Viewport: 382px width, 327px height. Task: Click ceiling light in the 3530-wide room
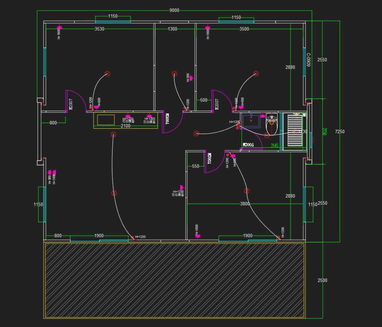click(x=107, y=74)
